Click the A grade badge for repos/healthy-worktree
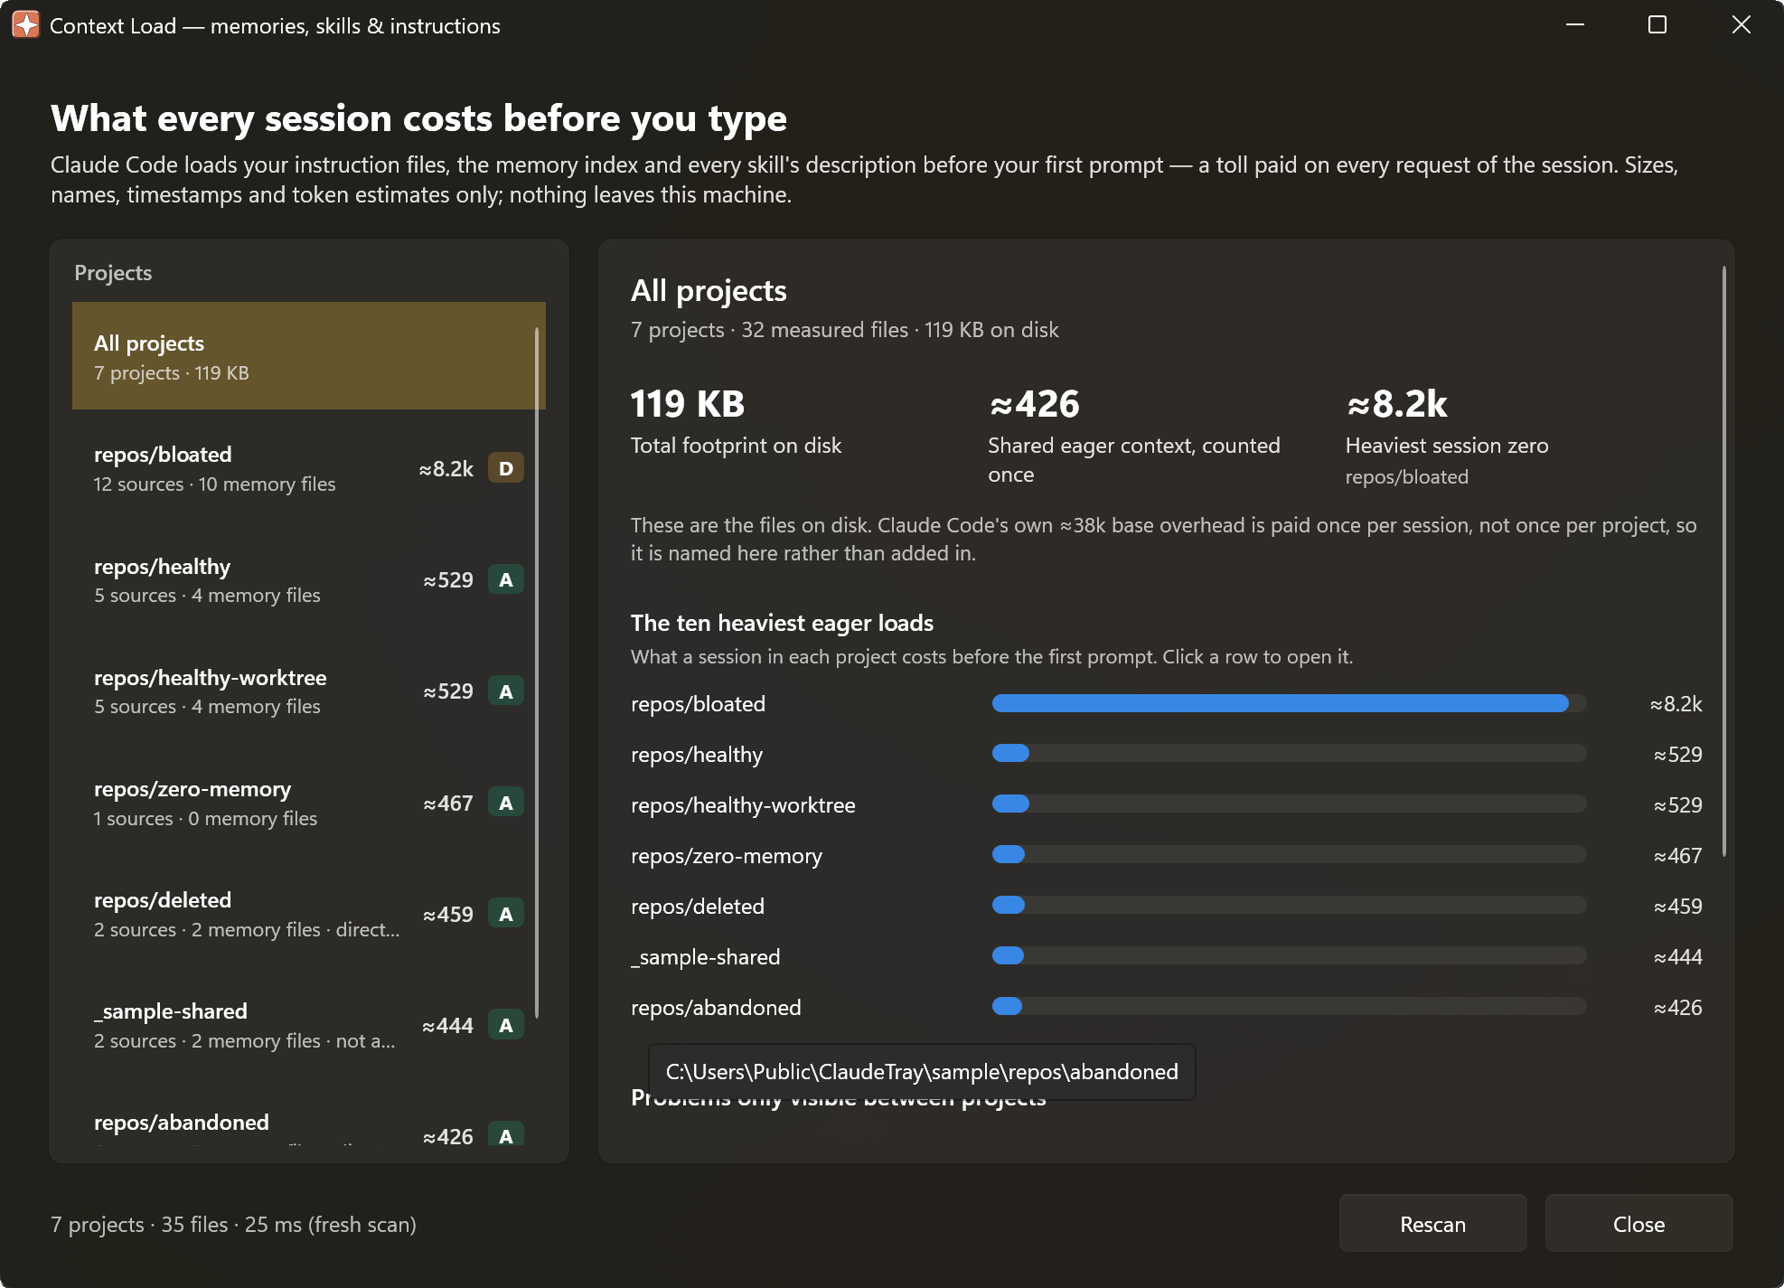The width and height of the screenshot is (1784, 1288). [506, 691]
